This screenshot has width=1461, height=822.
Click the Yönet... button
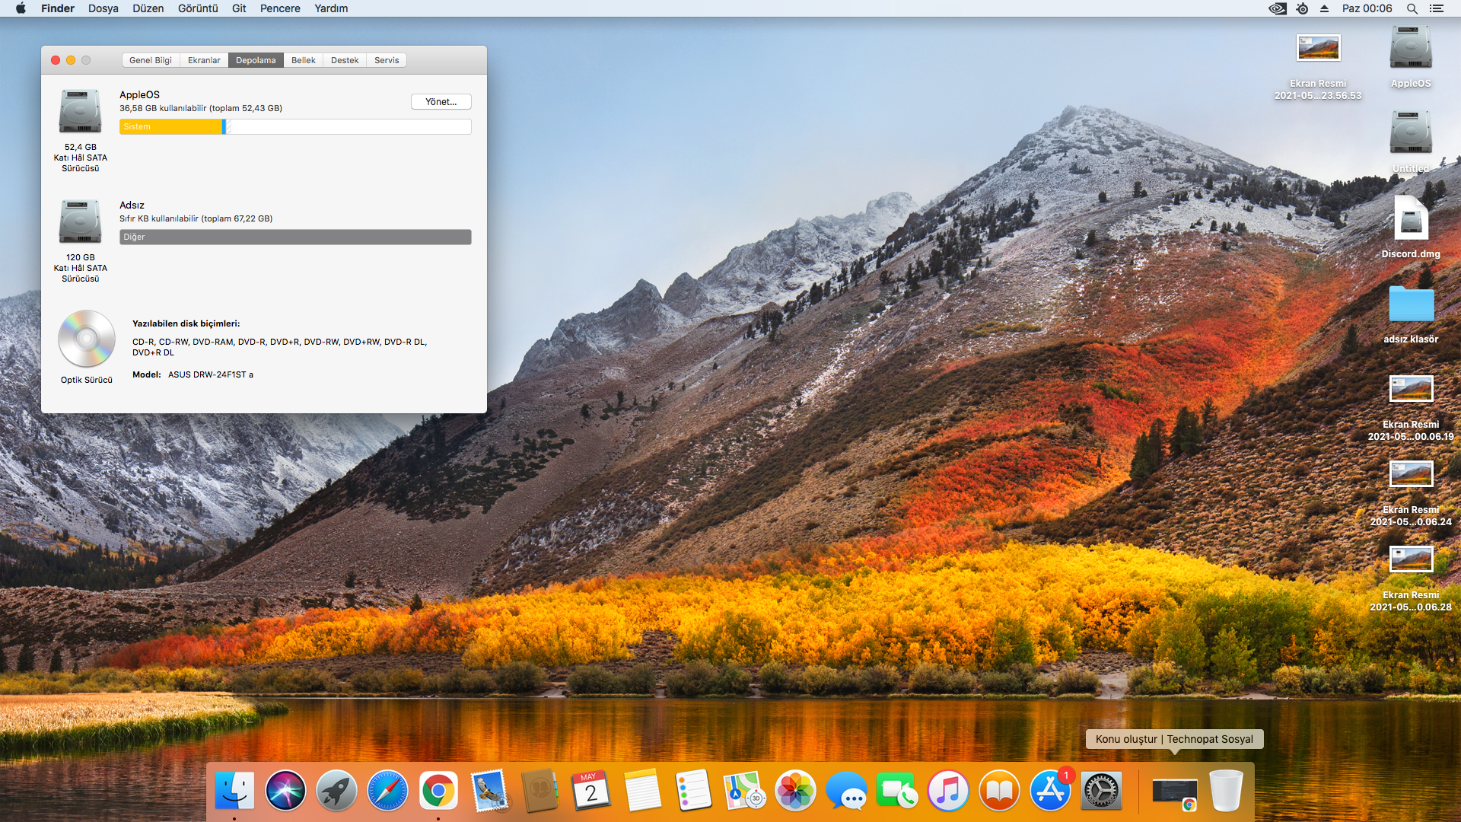(441, 102)
